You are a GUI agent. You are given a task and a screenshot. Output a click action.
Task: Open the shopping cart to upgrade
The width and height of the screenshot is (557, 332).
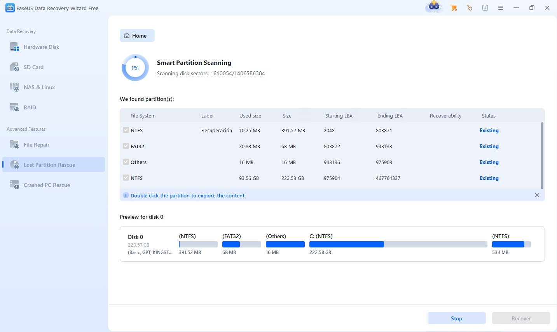454,7
